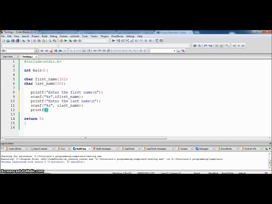
Task: Toggle the match case Aa search icon
Action: pos(60,51)
